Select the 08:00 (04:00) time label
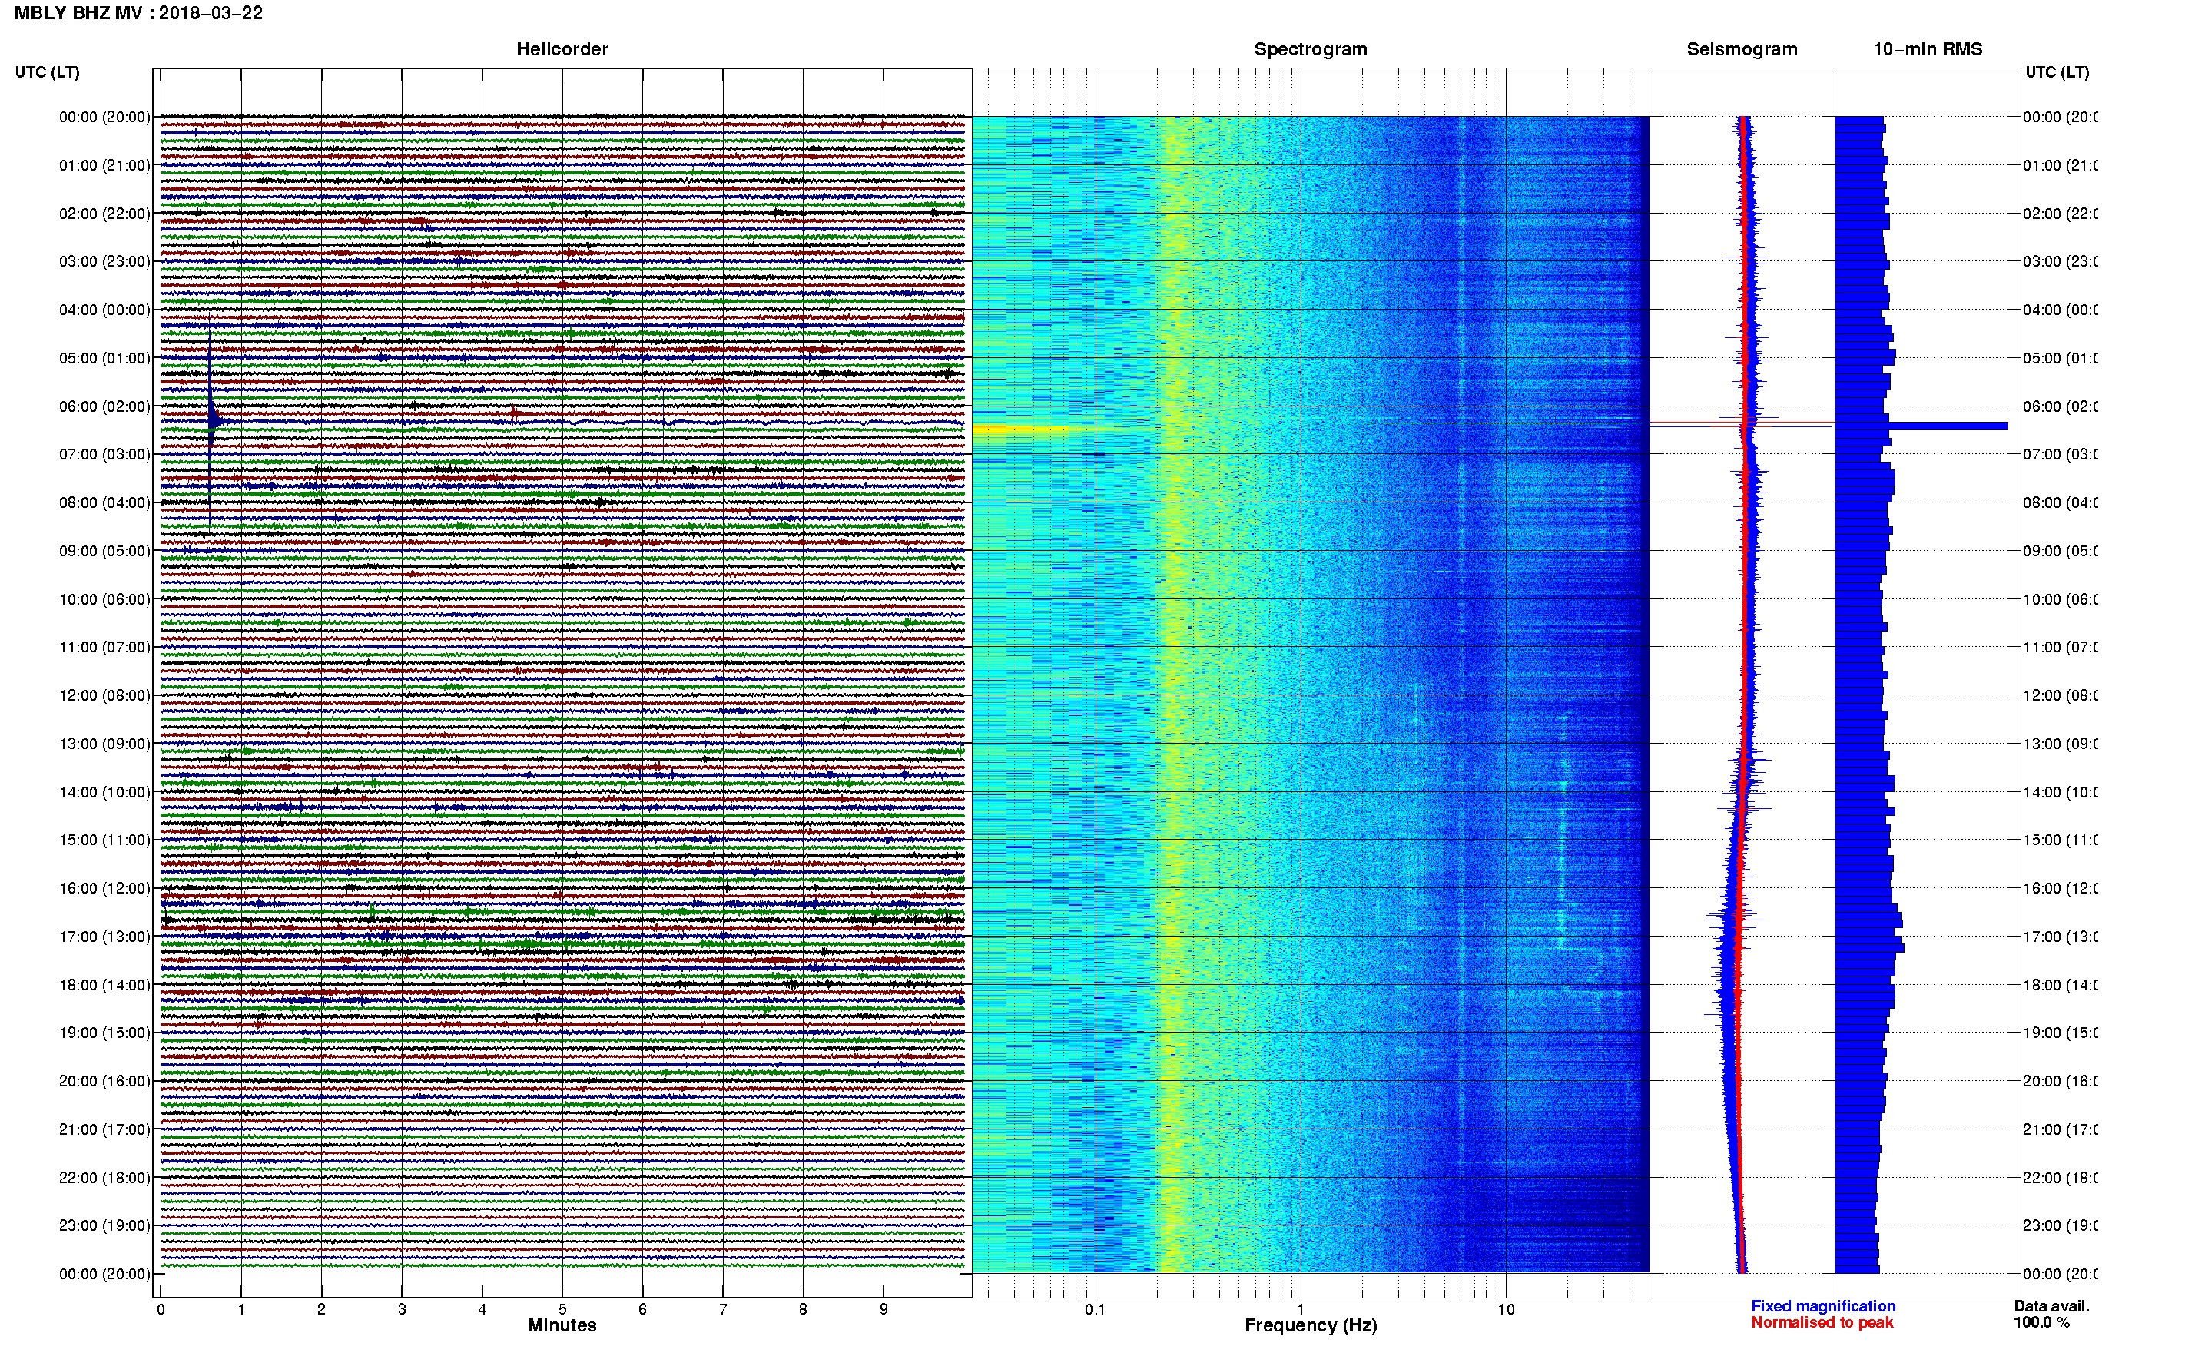 (104, 503)
